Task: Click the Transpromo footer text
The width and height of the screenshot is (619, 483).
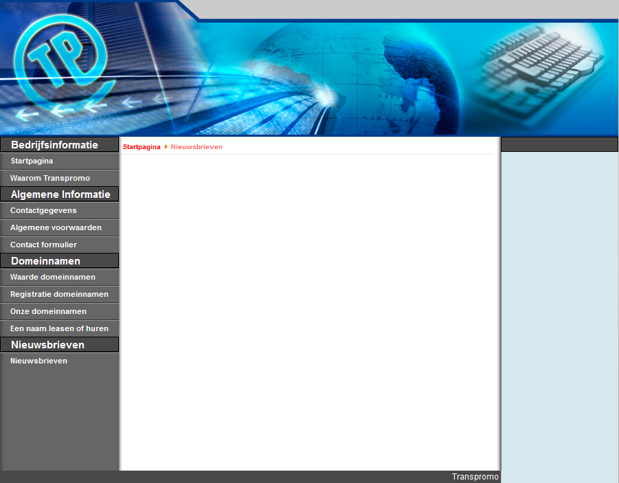Action: point(475,477)
